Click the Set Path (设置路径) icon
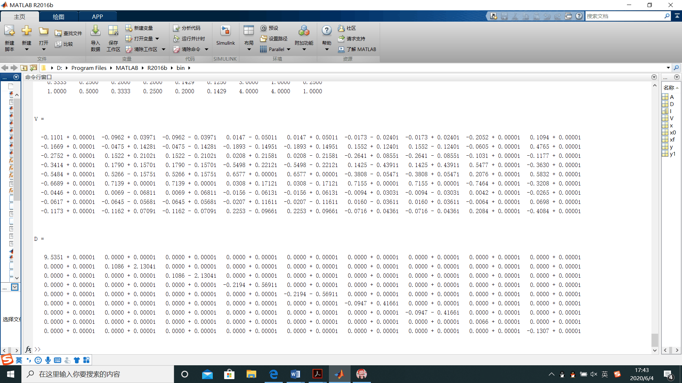 [x=264, y=39]
